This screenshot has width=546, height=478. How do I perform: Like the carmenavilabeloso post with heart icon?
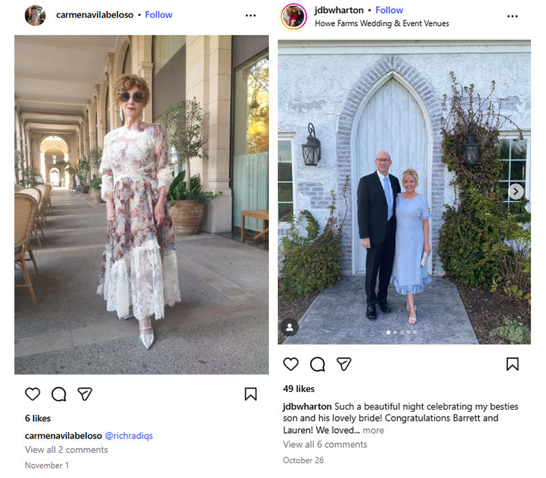click(32, 394)
